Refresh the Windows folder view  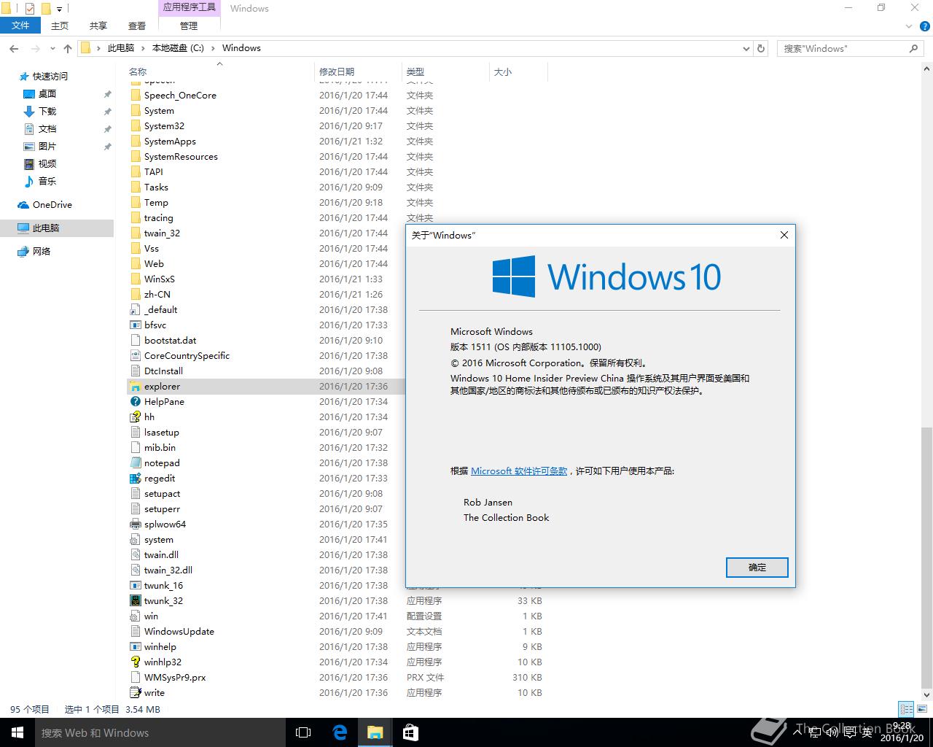pos(761,48)
